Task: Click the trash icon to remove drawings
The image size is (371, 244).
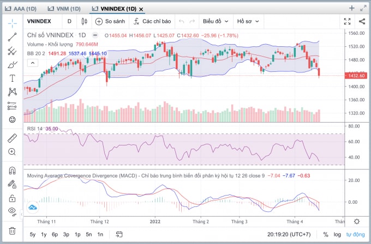Action: (x=13, y=231)
